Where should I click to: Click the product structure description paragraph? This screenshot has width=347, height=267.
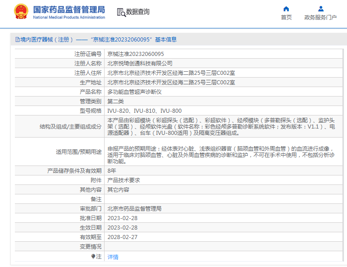[x=221, y=127]
